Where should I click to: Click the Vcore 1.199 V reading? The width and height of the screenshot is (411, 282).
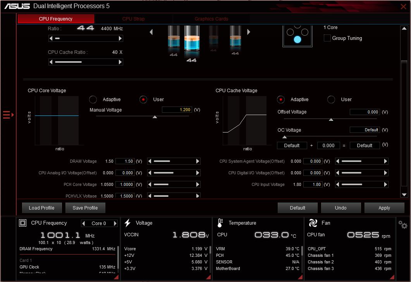(x=166, y=249)
